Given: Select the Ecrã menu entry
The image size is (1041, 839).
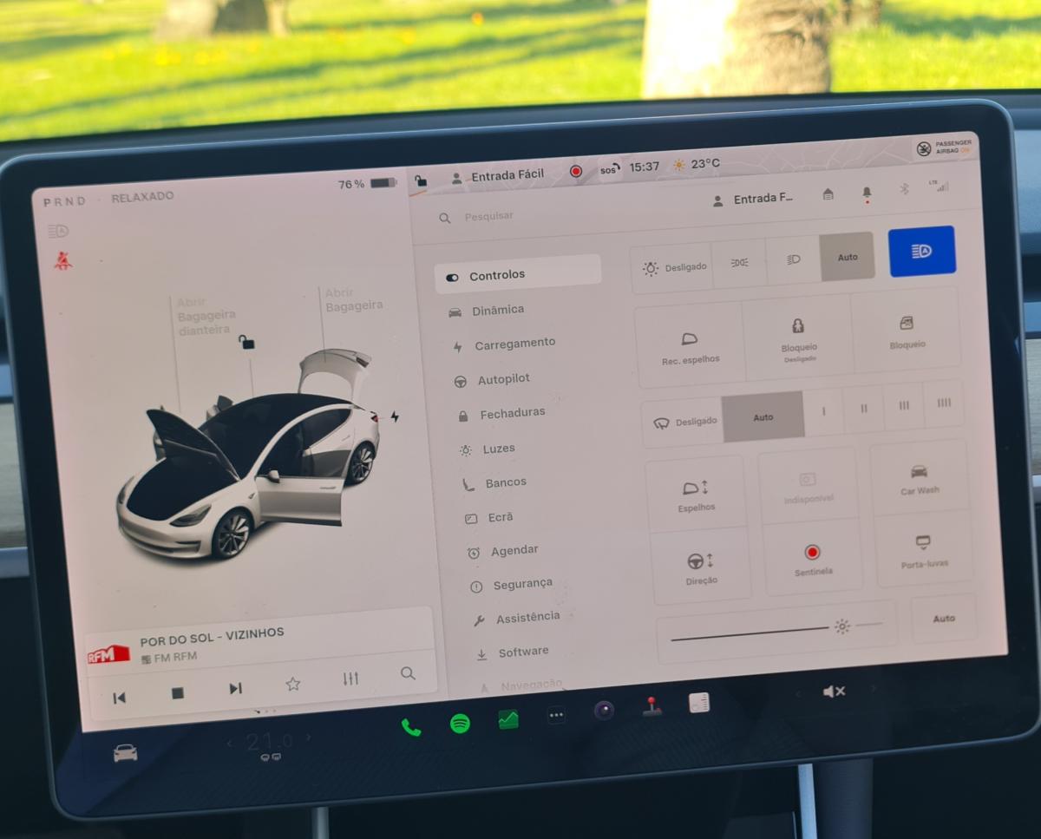Looking at the screenshot, I should coord(489,518).
